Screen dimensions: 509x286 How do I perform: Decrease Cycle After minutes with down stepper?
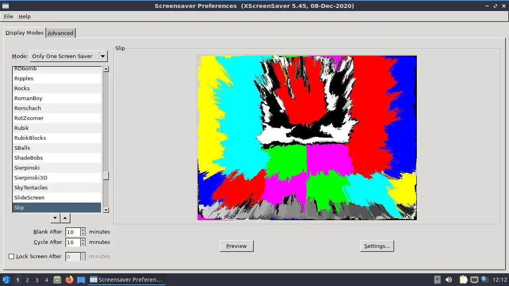[83, 245]
